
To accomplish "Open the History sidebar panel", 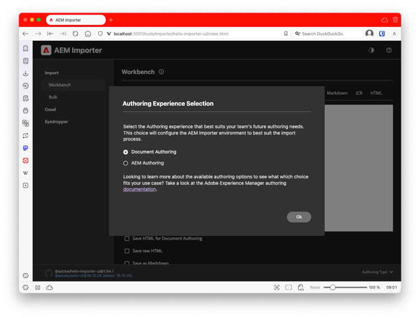I will [x=25, y=86].
